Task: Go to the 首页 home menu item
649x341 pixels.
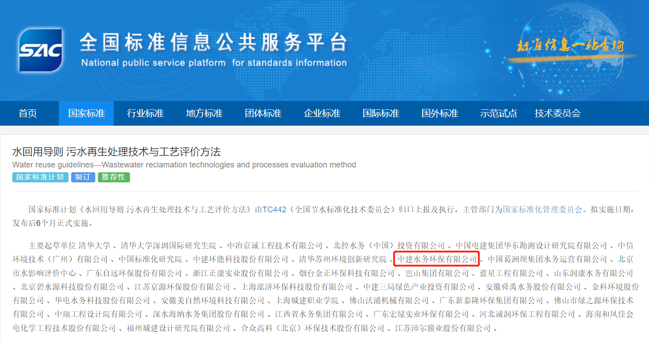Action: point(28,113)
